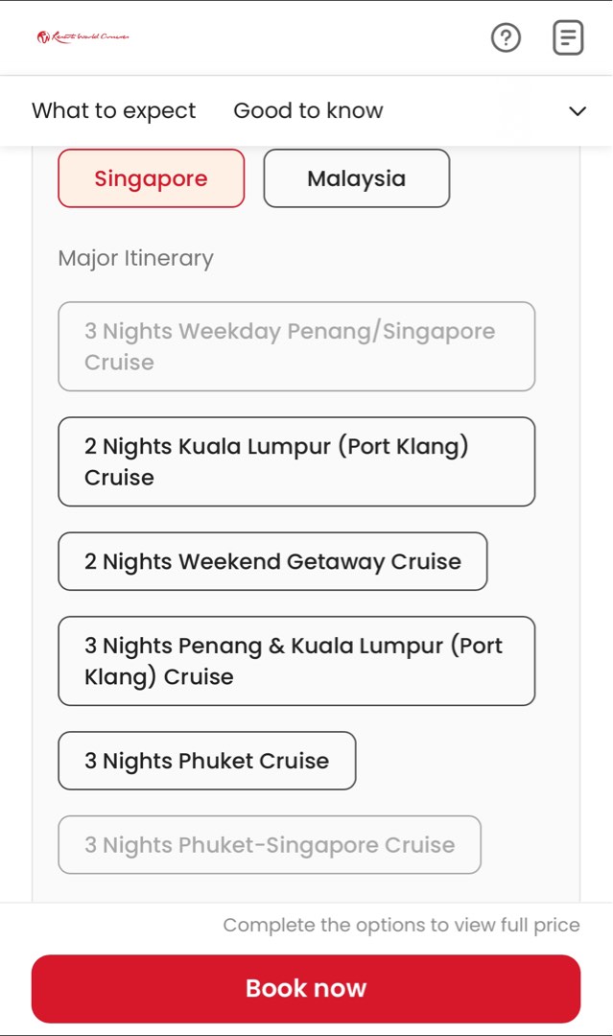
Task: Switch to the What to expect tab
Action: (113, 111)
